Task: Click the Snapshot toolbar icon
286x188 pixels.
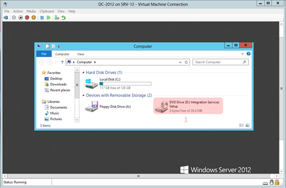Action: coord(57,18)
